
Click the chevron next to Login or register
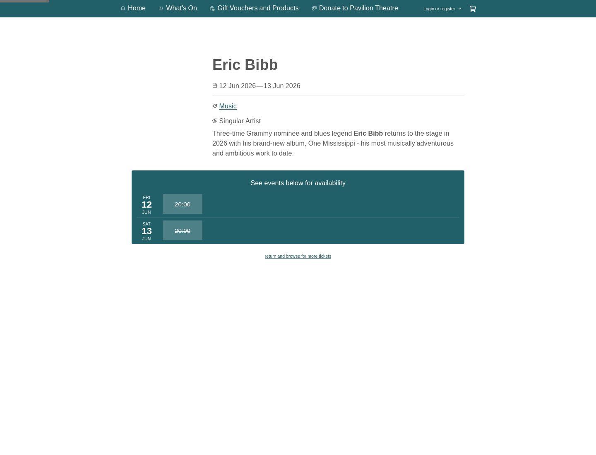tap(460, 9)
